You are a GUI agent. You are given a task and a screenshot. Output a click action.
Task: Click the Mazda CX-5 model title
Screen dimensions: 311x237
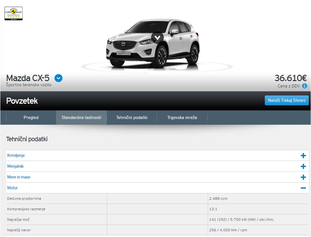coord(28,78)
